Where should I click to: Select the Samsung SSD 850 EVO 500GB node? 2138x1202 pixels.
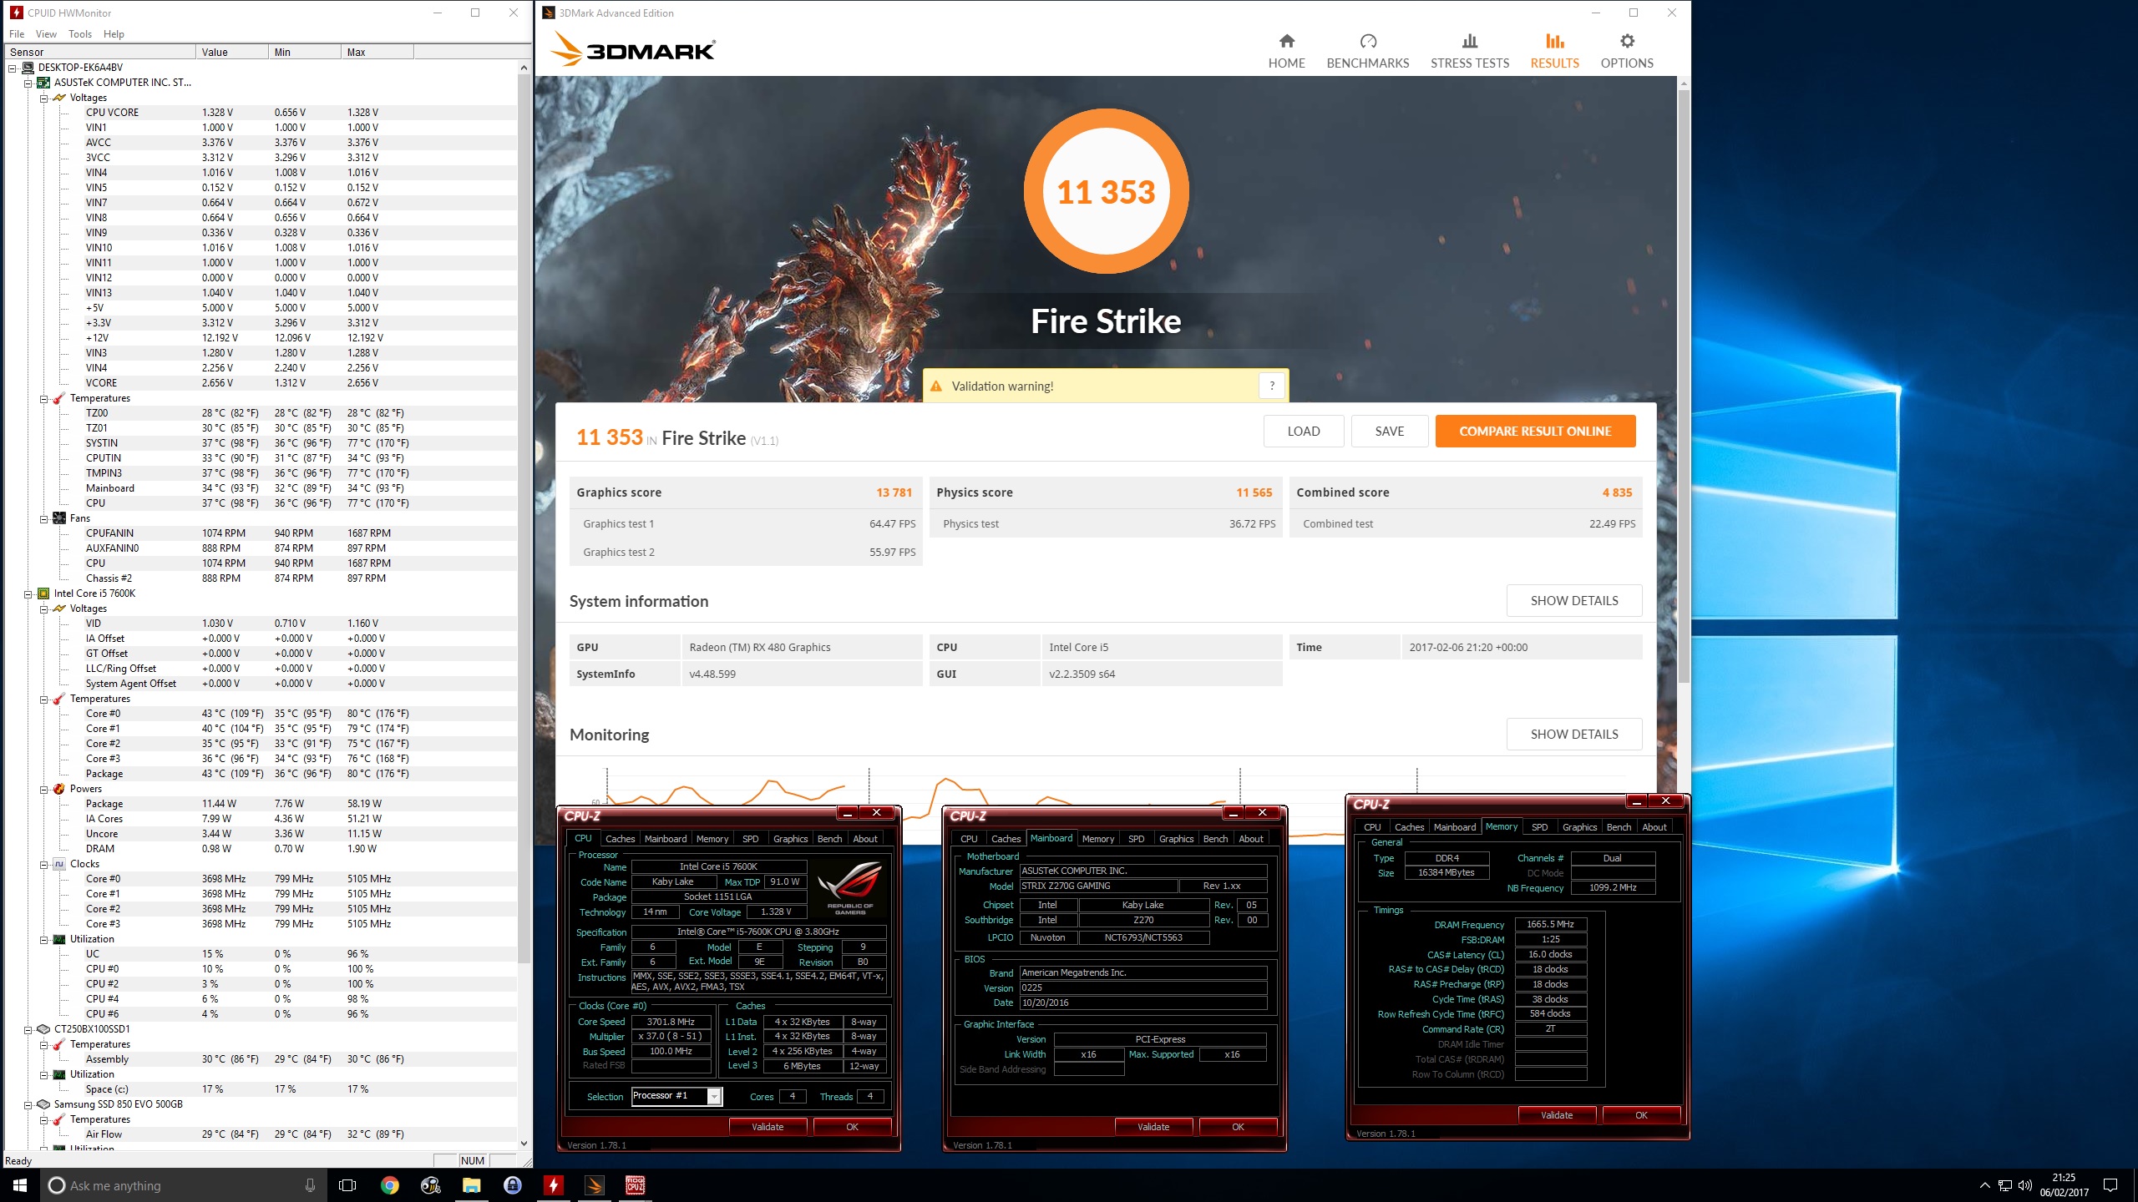[118, 1104]
